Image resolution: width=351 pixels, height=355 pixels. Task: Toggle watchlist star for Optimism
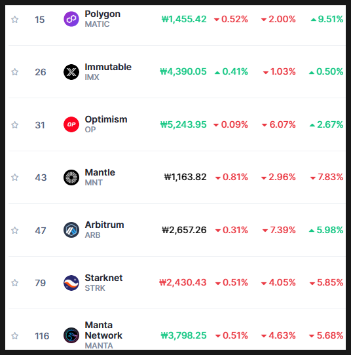coord(14,124)
